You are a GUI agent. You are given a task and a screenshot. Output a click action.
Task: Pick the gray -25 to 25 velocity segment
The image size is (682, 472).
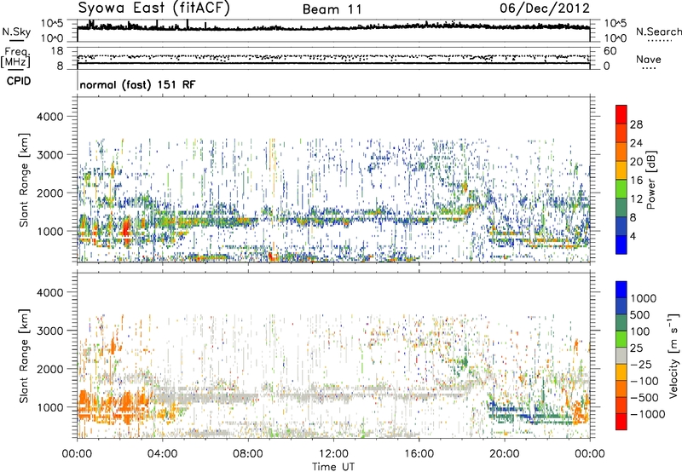(621, 355)
